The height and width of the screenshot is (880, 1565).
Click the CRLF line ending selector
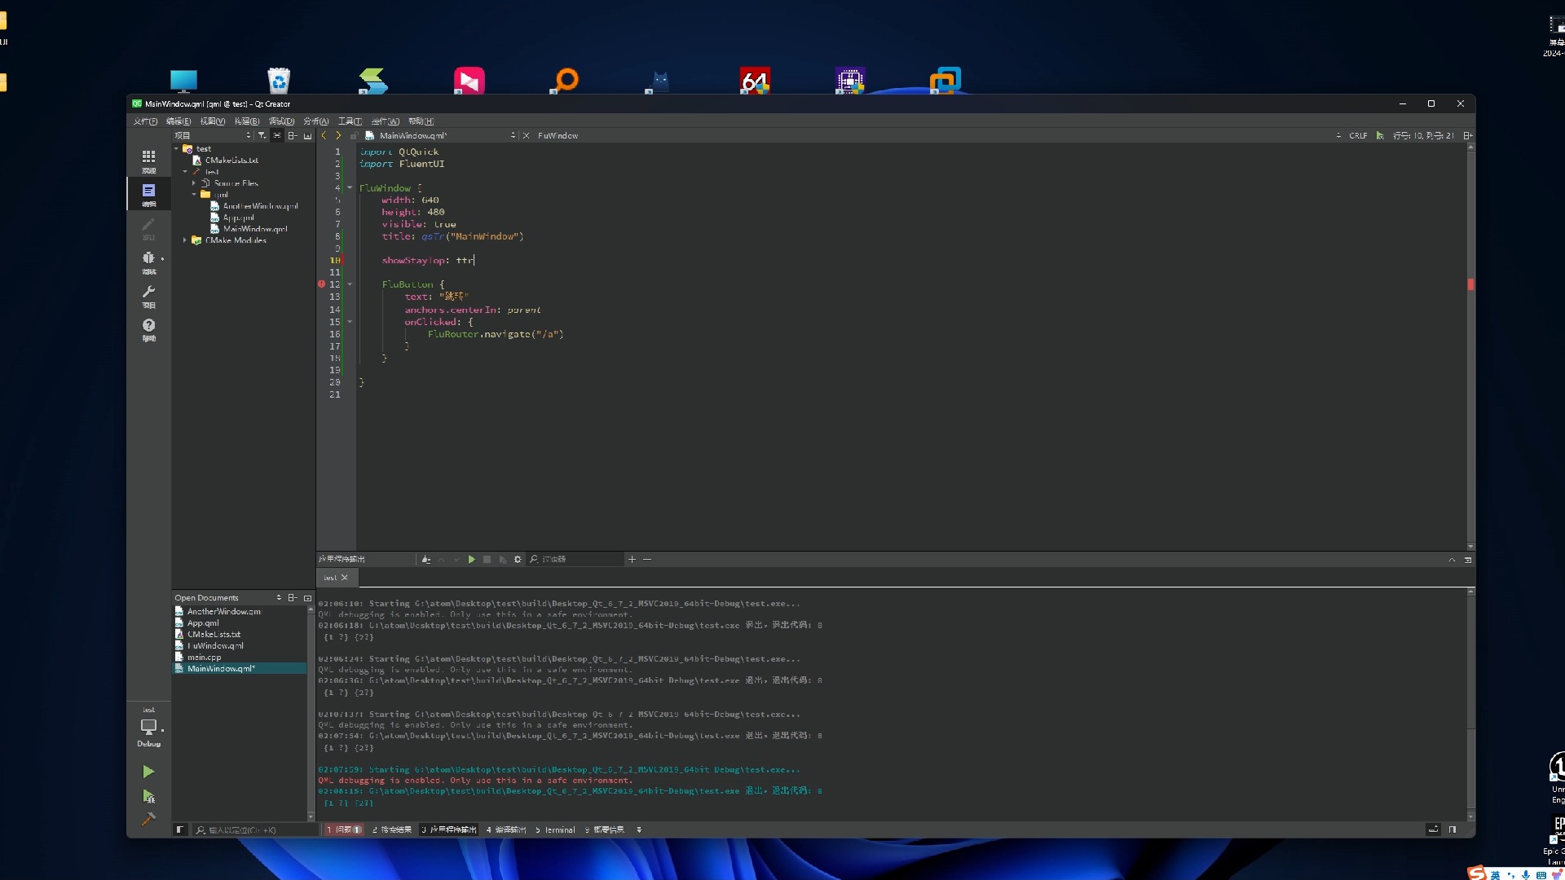1358,135
